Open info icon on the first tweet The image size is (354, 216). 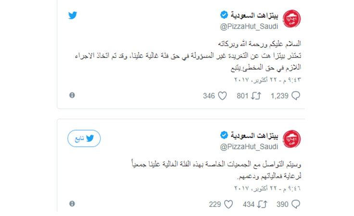coord(72,95)
